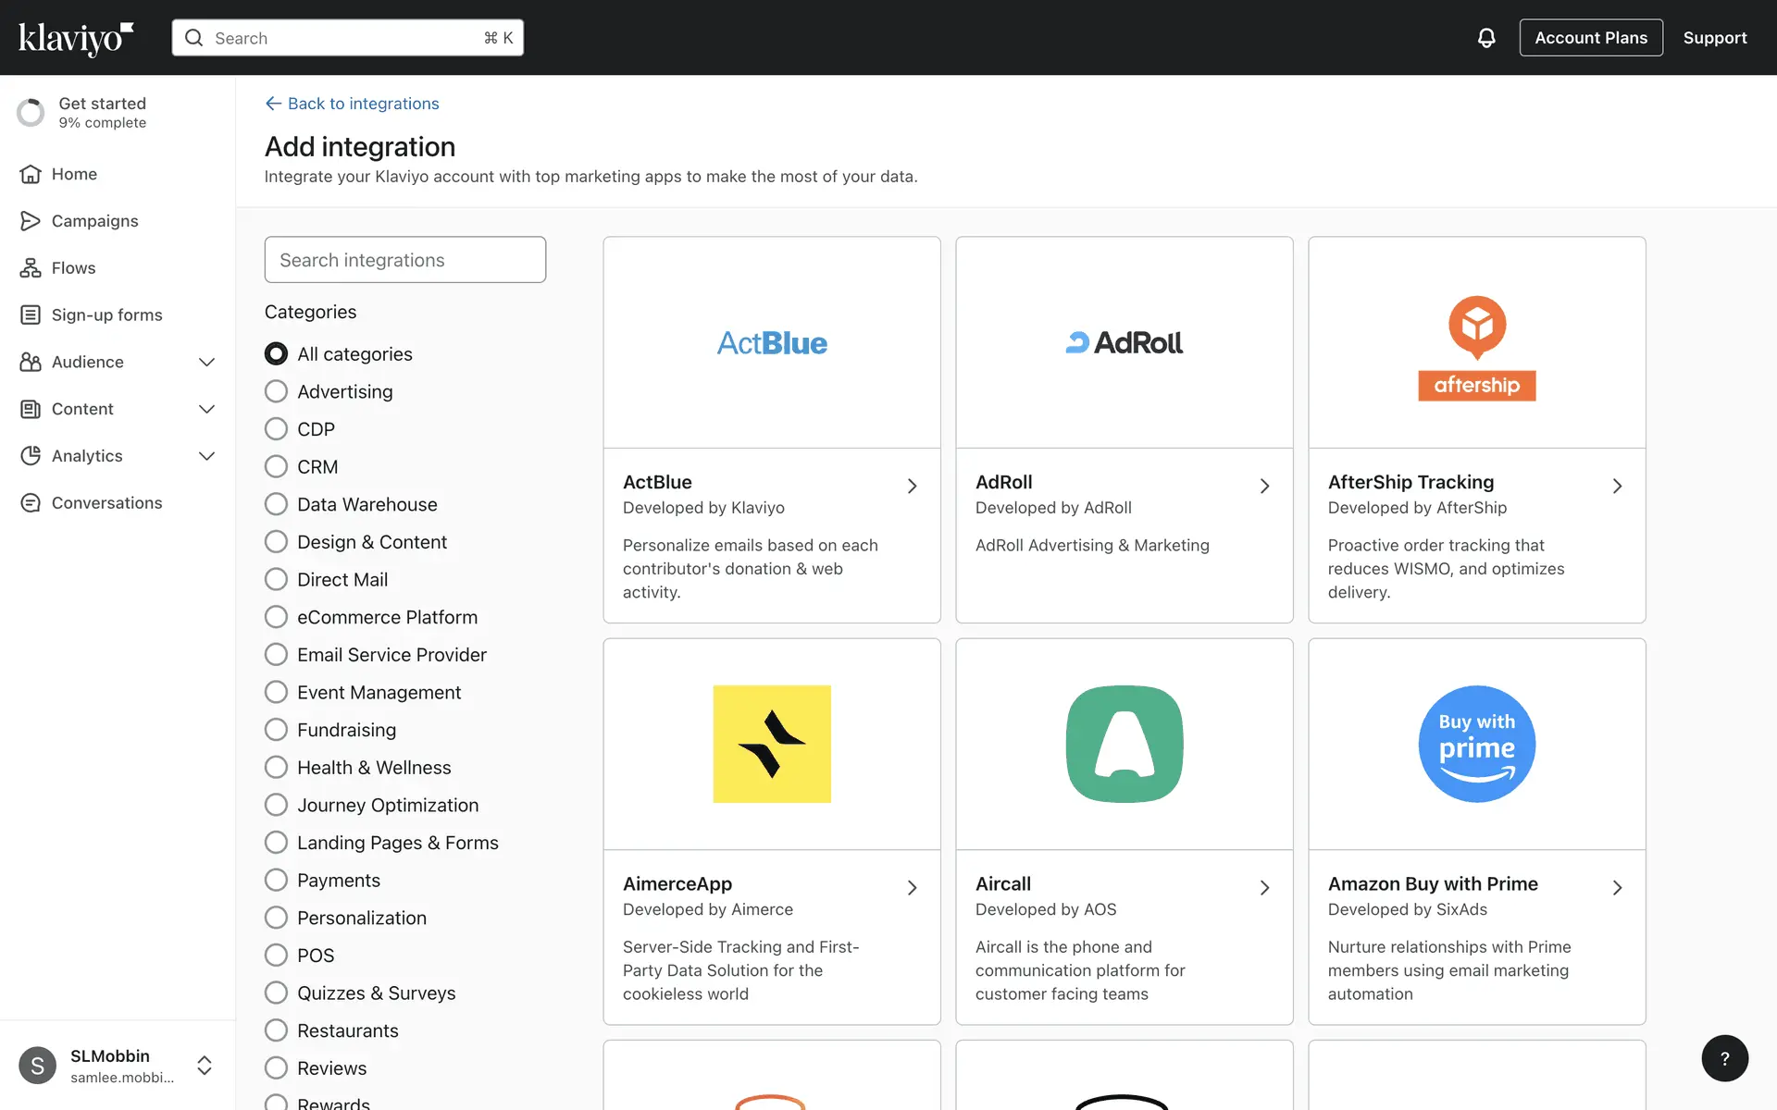This screenshot has height=1110, width=1777.
Task: Choose the Quizzes & Surveys category
Action: point(276,993)
